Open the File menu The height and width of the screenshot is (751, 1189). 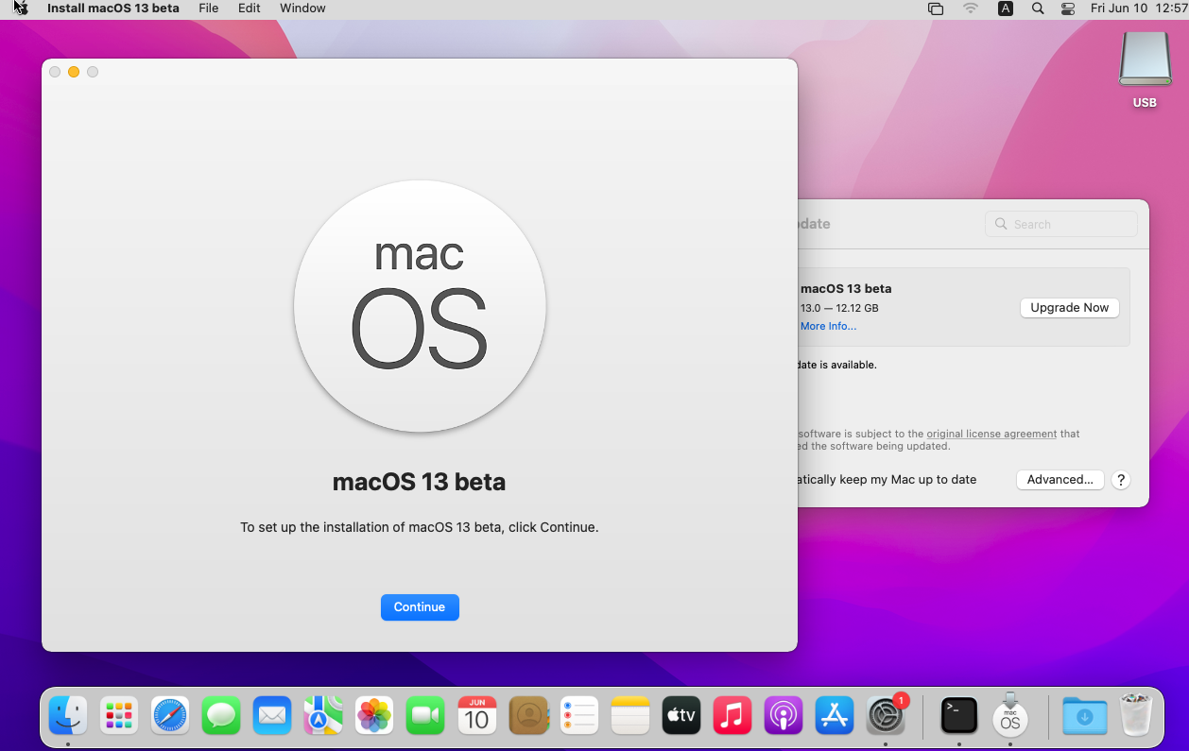click(x=209, y=9)
